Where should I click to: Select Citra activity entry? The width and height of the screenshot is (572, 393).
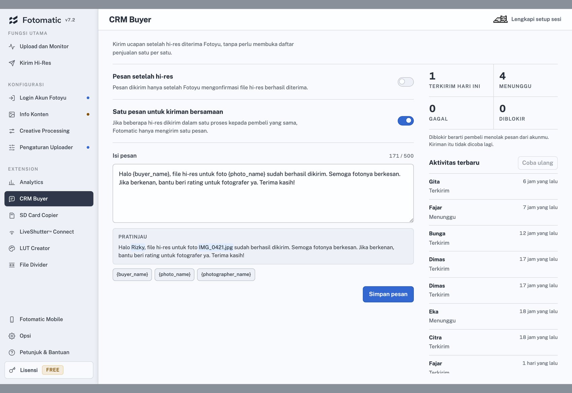pos(493,342)
